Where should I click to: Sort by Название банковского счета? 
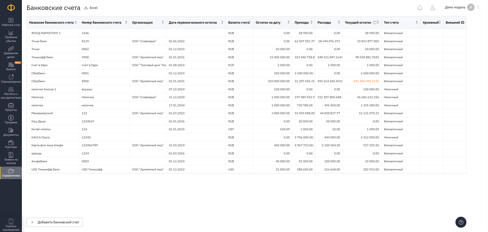tap(76, 22)
